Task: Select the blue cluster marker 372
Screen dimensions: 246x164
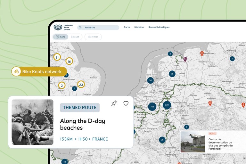Action: pos(167,105)
